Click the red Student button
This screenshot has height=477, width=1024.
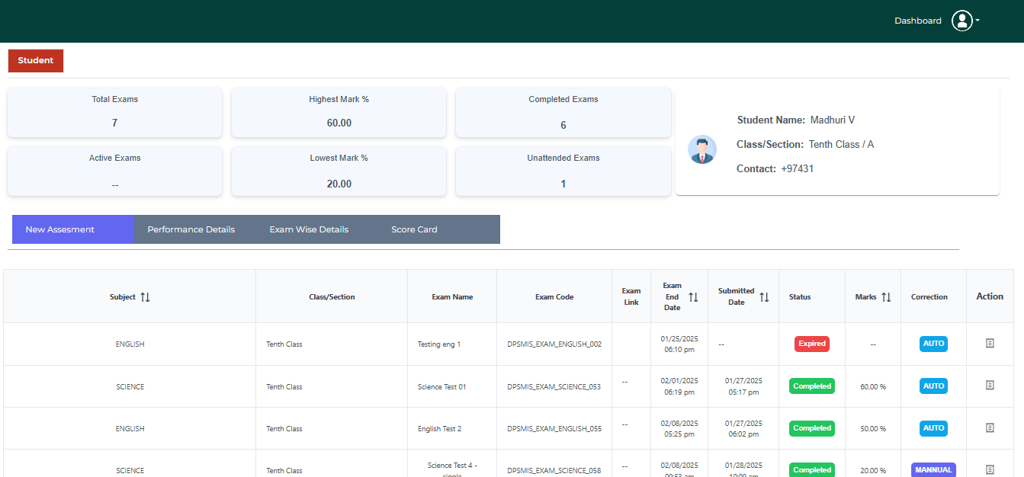coord(36,61)
